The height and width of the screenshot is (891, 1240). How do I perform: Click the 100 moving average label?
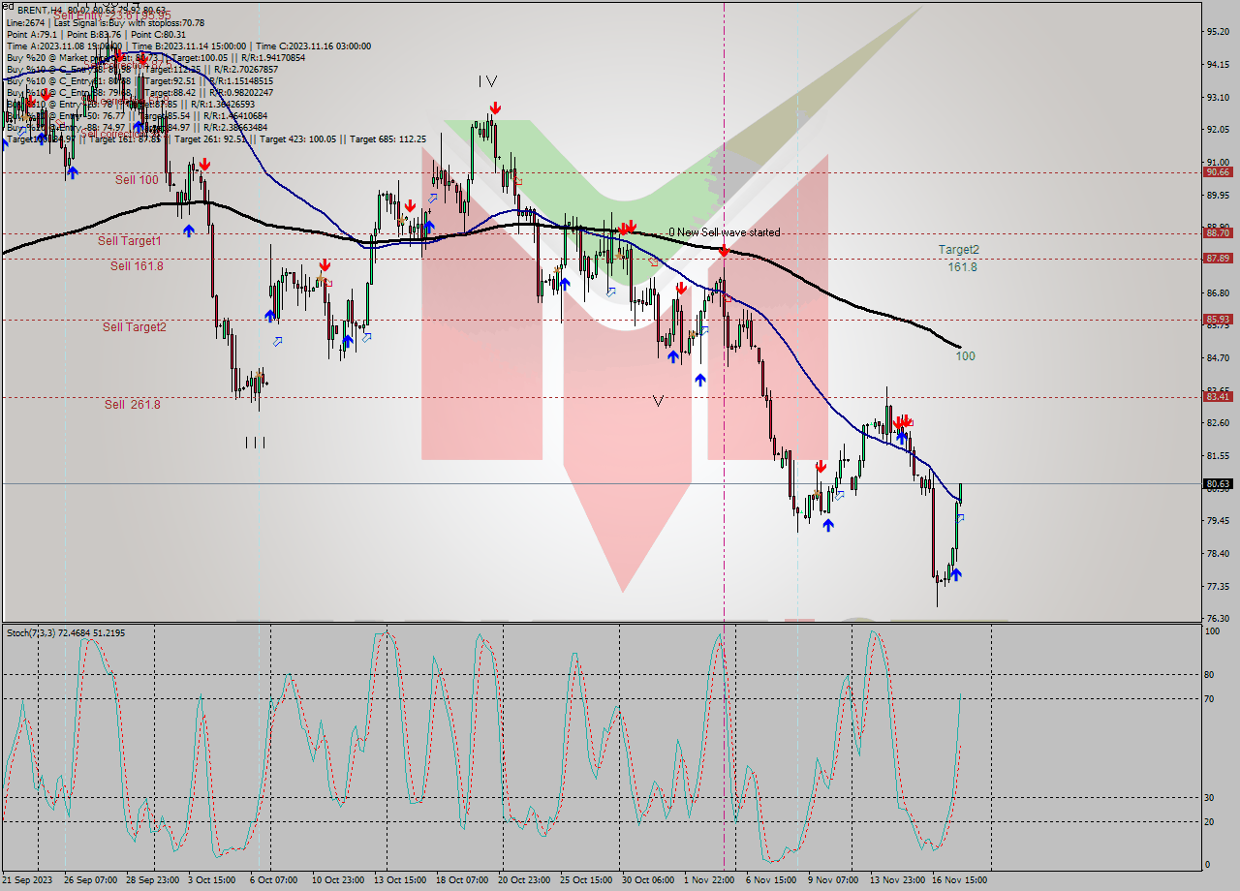coord(965,356)
